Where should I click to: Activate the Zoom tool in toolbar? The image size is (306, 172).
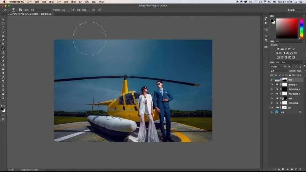[3, 98]
